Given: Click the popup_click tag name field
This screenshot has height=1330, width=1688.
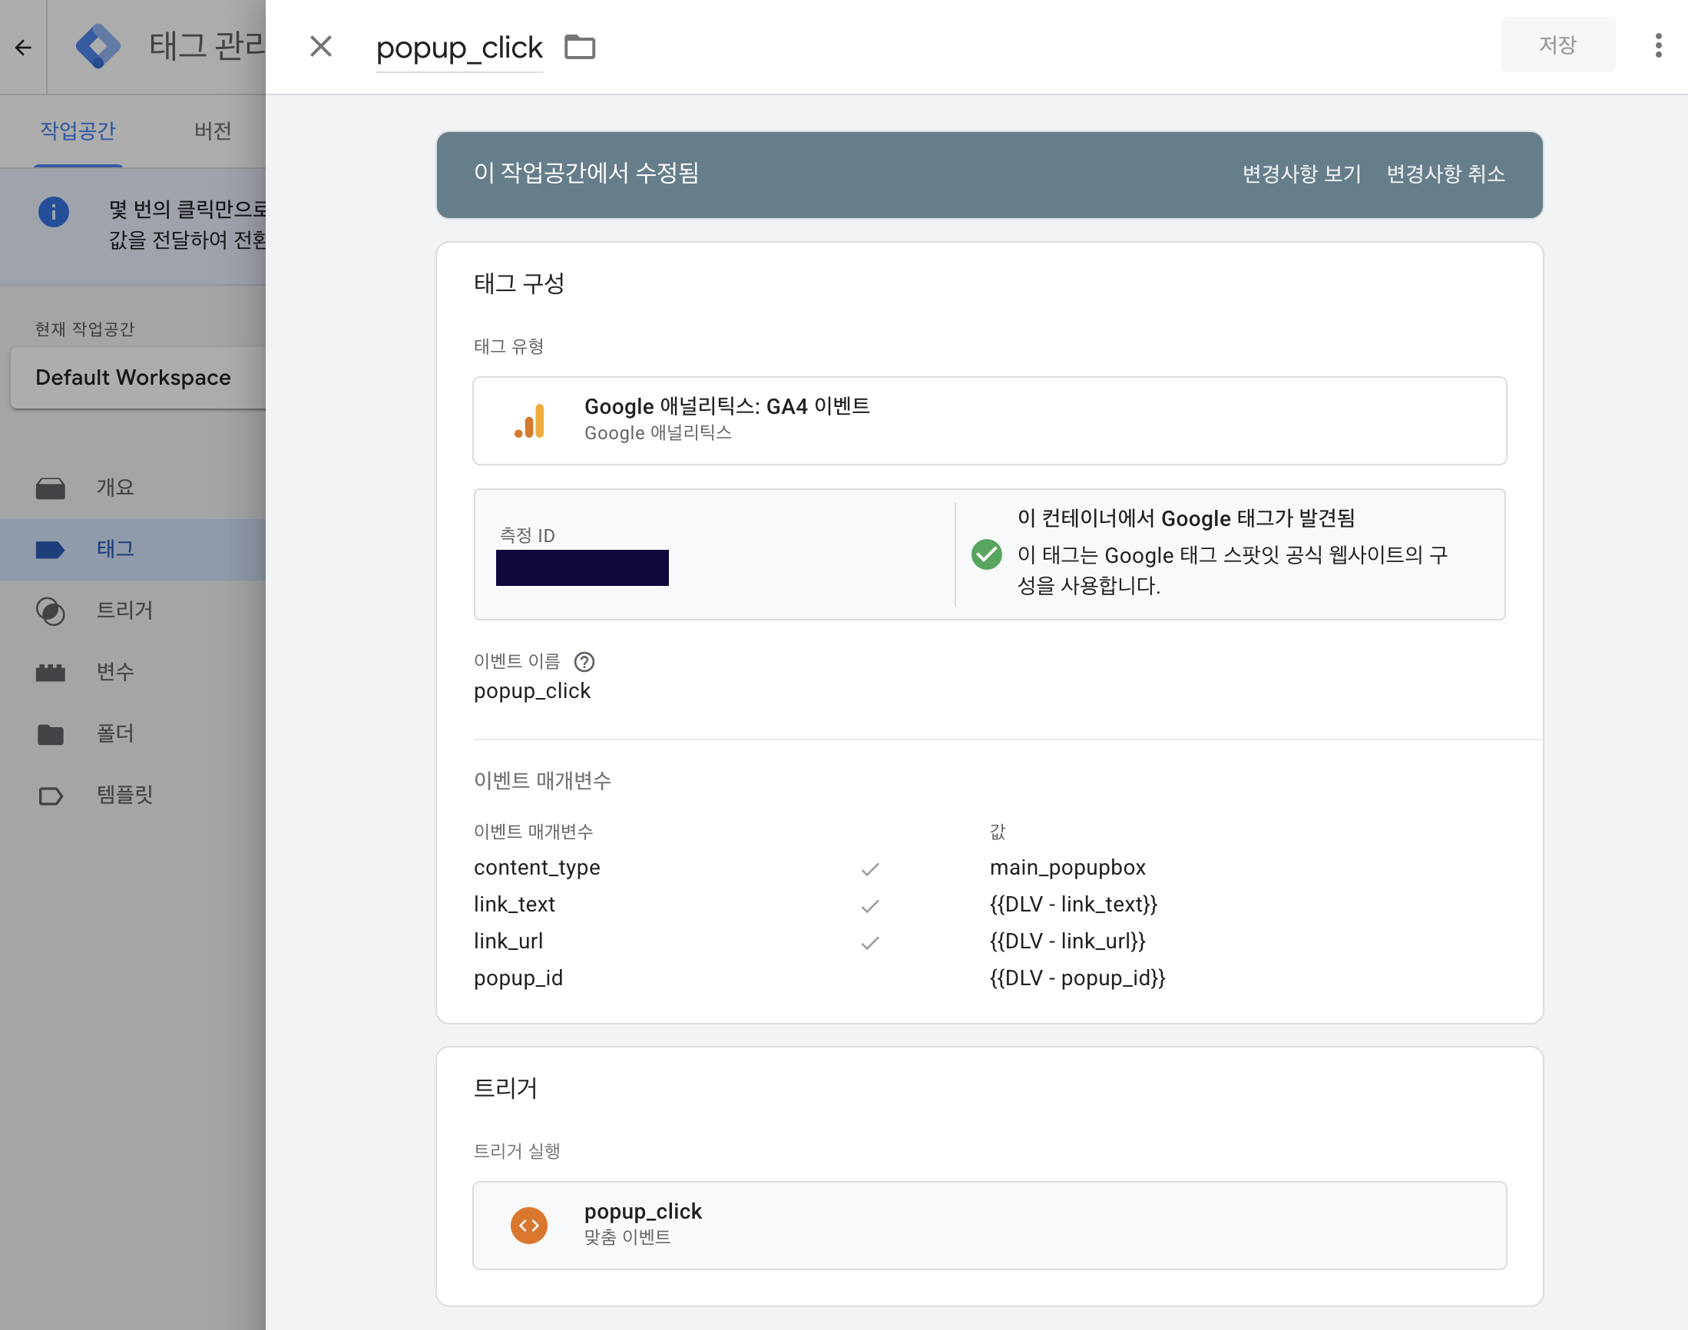Looking at the screenshot, I should coord(459,48).
